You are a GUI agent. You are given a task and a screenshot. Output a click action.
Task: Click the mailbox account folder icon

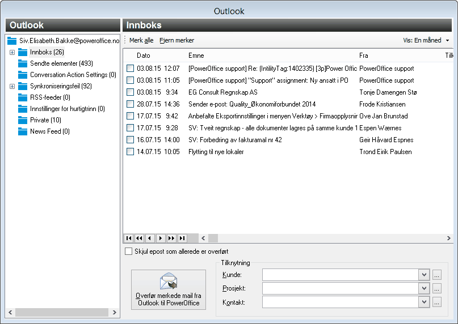(12, 41)
